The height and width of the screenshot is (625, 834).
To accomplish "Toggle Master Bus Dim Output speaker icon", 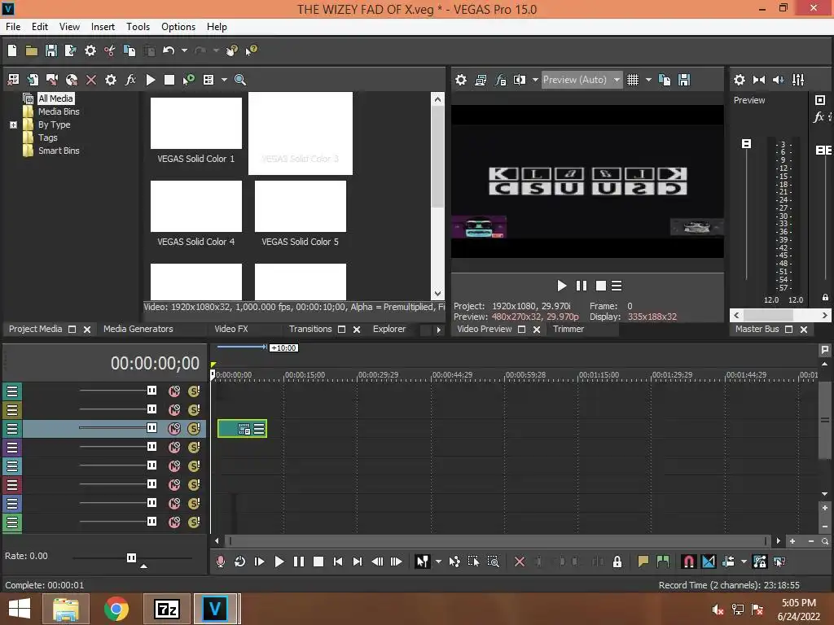I will pos(778,80).
